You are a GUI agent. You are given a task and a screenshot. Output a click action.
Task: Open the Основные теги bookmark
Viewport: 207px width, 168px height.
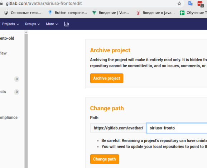pyautogui.click(x=23, y=13)
